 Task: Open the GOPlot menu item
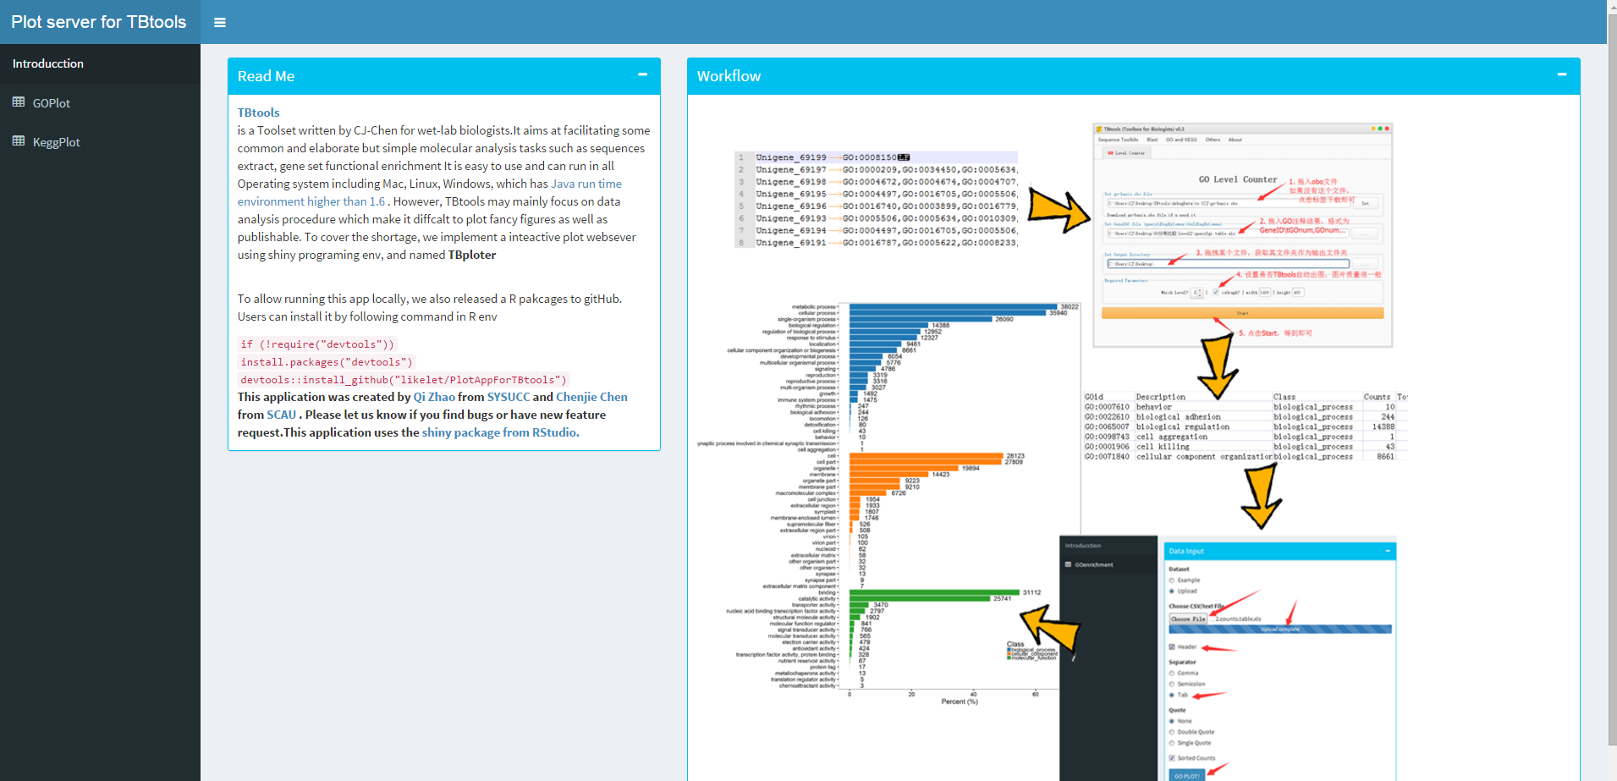100,103
